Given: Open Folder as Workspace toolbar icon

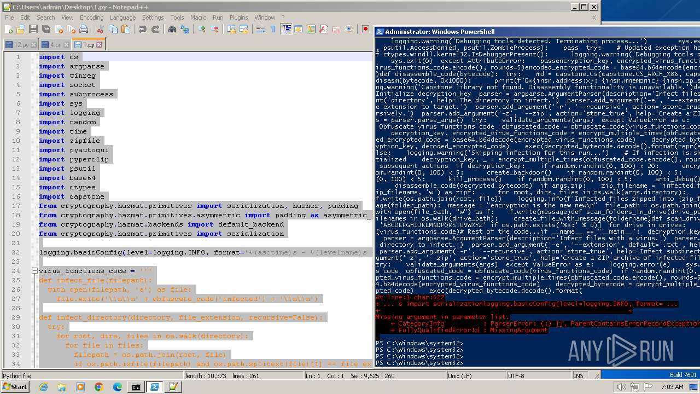Looking at the screenshot, I should [336, 29].
